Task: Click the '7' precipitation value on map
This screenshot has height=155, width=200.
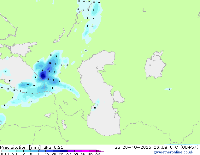Action: (53, 80)
